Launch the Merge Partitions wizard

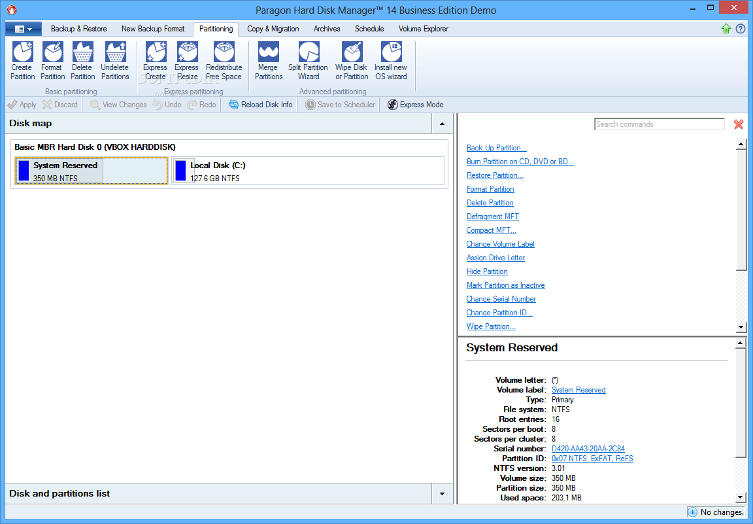point(269,61)
